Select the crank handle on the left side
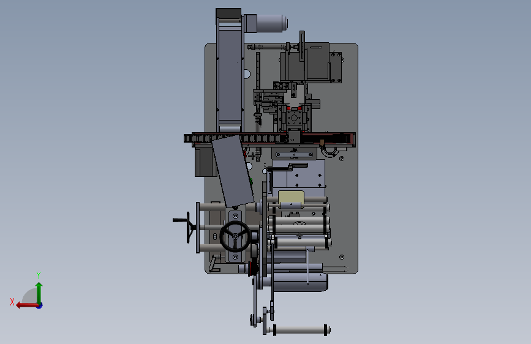This screenshot has width=531, height=344. (x=184, y=226)
